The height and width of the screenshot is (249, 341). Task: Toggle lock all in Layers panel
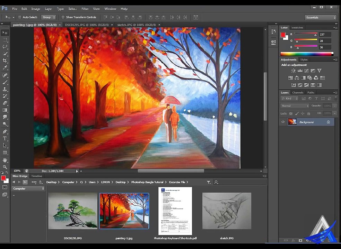pyautogui.click(x=308, y=113)
